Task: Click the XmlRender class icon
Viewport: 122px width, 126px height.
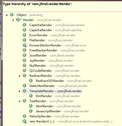Action: 31,96
